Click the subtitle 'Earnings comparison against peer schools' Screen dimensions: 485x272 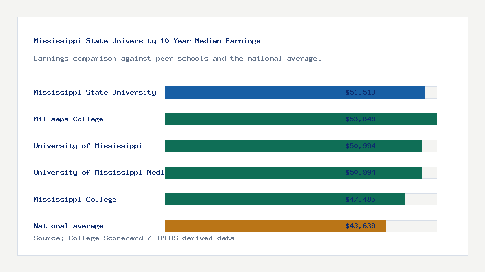(x=121, y=59)
